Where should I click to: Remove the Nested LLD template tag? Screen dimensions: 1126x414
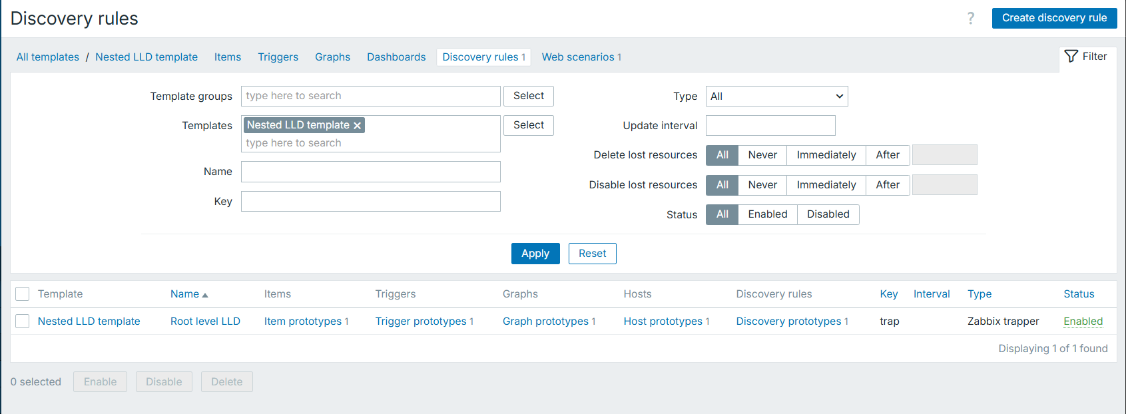coord(358,125)
